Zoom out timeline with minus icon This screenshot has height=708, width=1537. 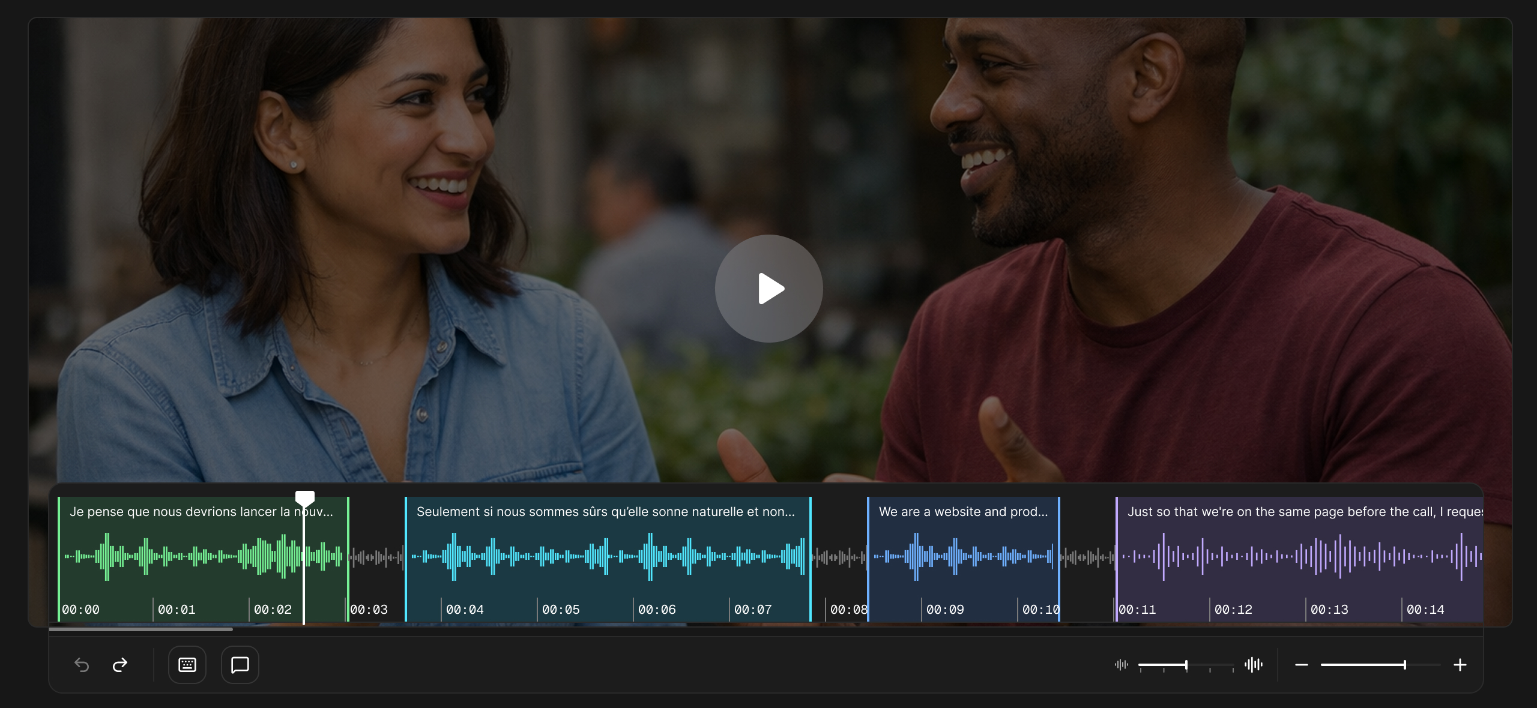pyautogui.click(x=1301, y=665)
